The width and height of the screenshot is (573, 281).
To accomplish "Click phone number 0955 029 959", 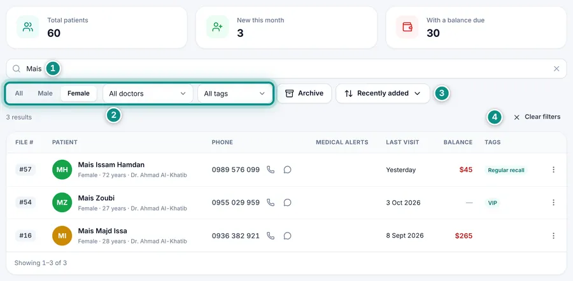I will pos(236,203).
